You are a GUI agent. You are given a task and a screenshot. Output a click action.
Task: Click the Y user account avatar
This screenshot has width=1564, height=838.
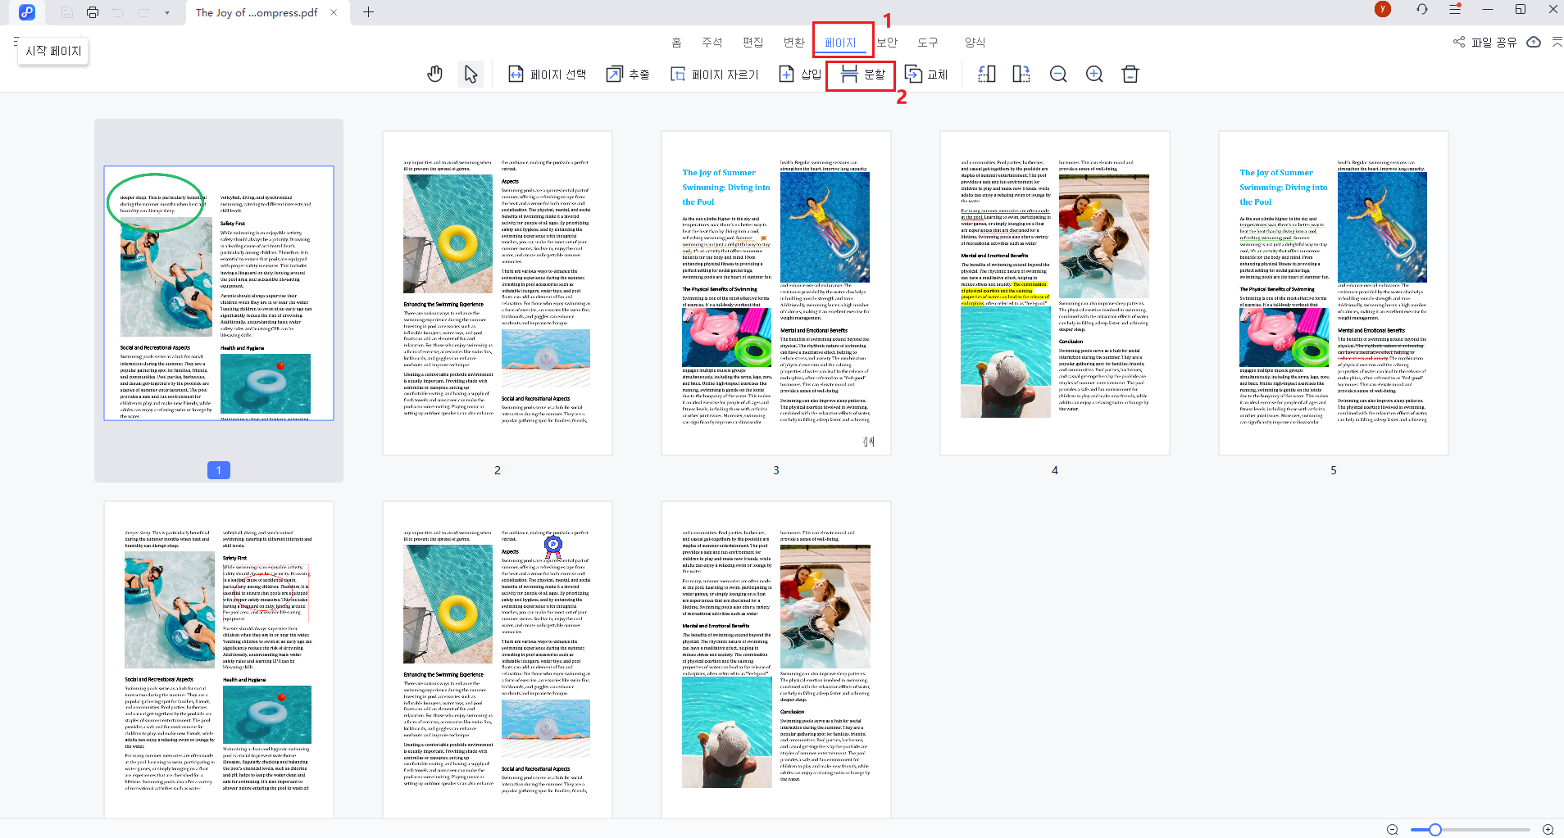point(1382,9)
